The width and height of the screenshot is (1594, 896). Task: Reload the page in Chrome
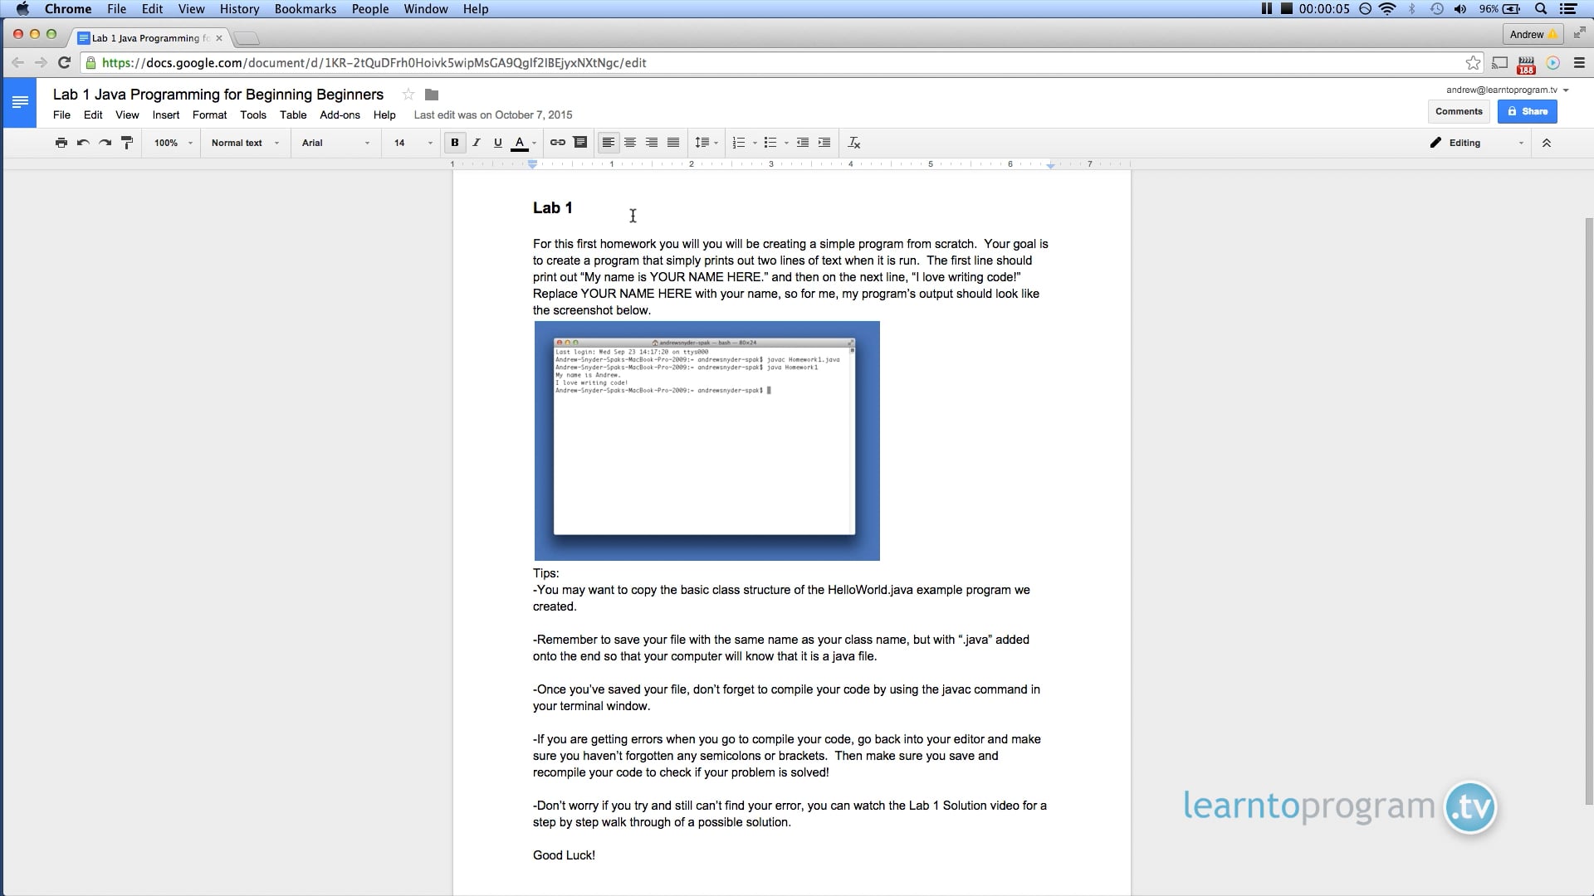[x=64, y=63]
